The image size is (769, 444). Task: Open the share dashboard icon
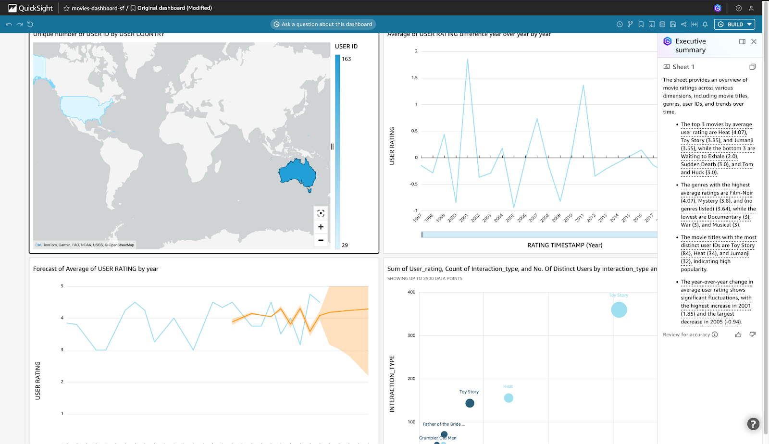point(683,25)
